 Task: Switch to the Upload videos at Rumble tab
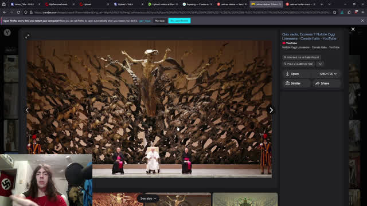[163, 4]
